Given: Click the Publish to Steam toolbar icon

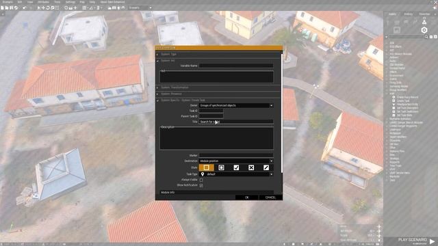Looking at the screenshot, I should 16,8.
